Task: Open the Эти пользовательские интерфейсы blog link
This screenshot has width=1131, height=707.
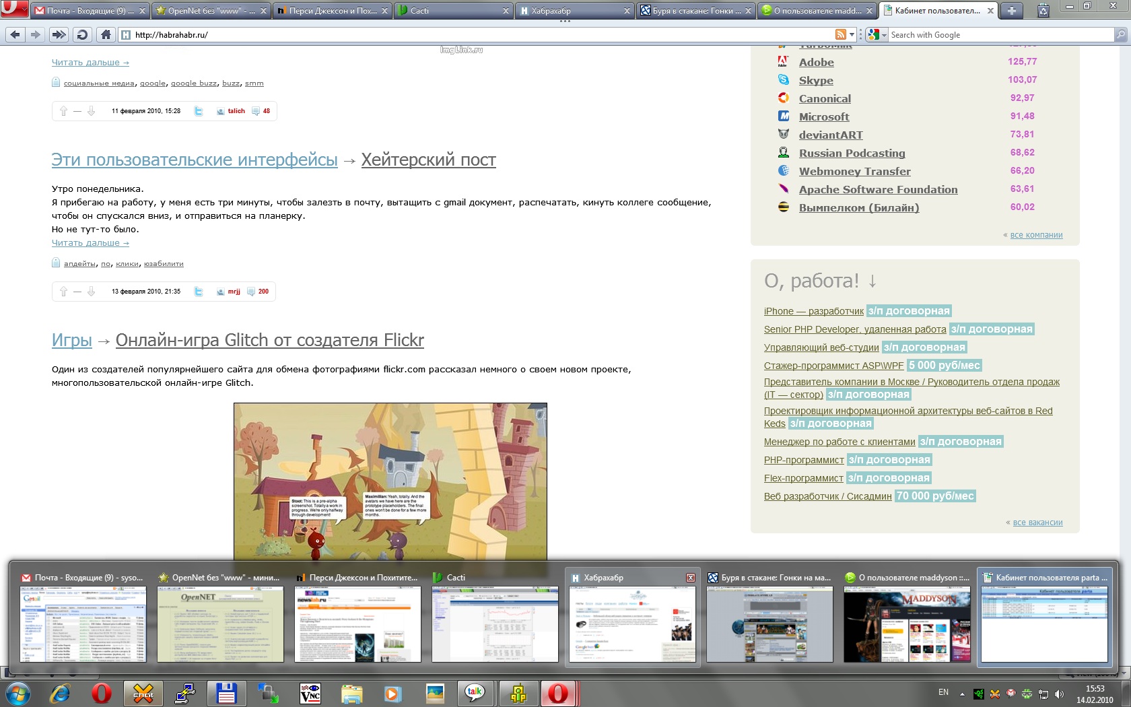Action: click(x=195, y=160)
